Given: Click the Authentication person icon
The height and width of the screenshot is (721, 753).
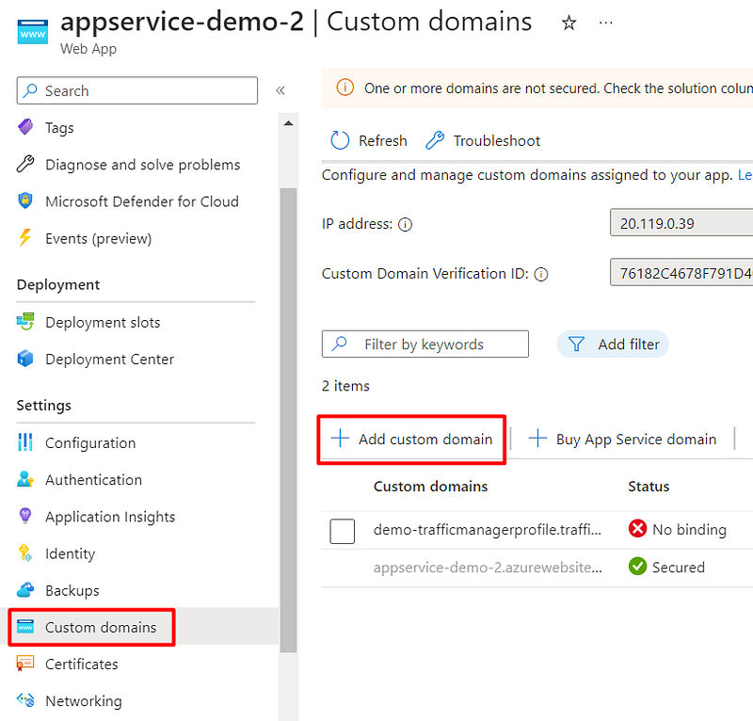Looking at the screenshot, I should coord(25,479).
